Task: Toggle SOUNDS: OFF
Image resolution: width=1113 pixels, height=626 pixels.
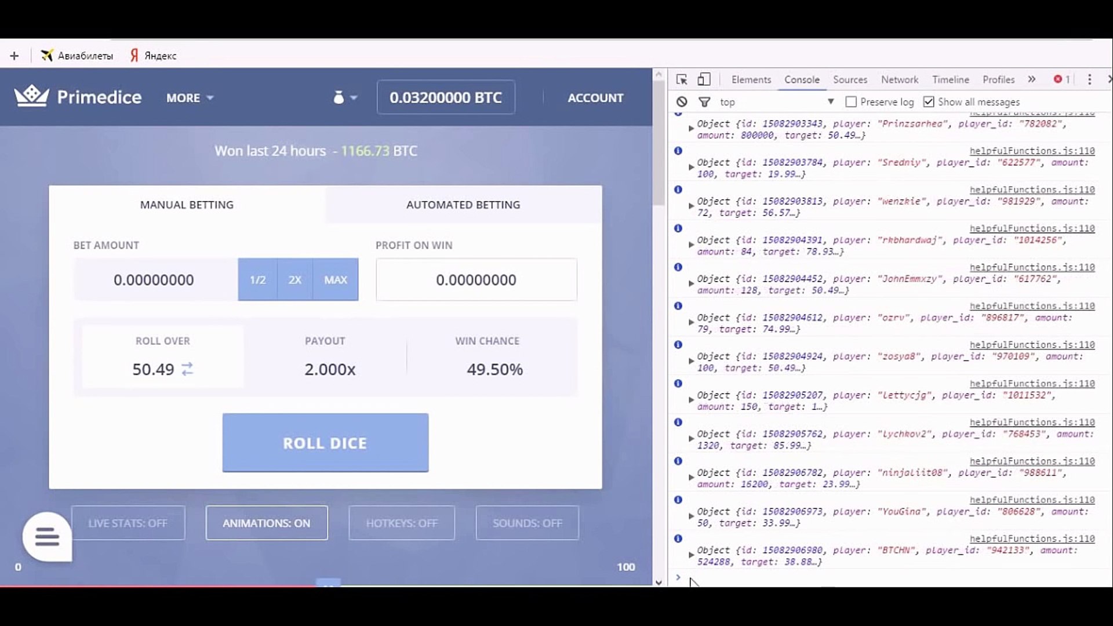Action: click(x=528, y=523)
